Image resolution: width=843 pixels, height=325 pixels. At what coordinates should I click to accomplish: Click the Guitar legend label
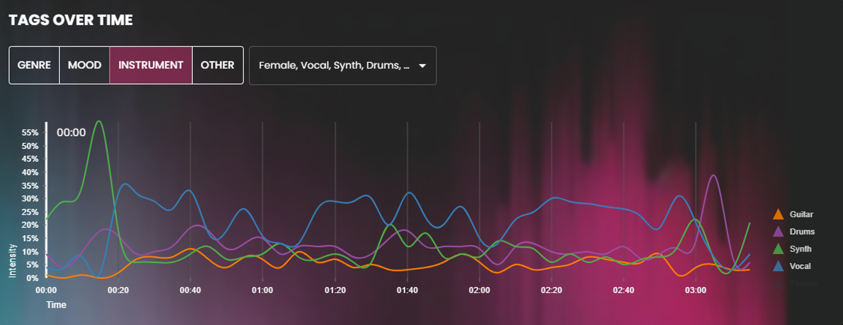tap(801, 214)
